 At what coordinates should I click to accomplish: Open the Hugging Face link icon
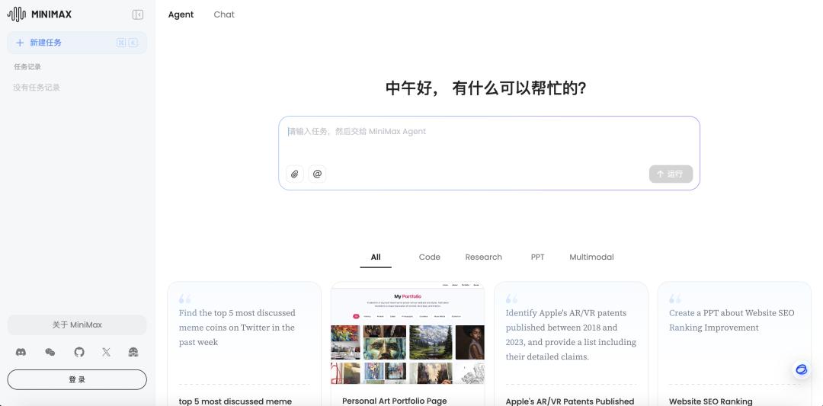[x=133, y=352]
